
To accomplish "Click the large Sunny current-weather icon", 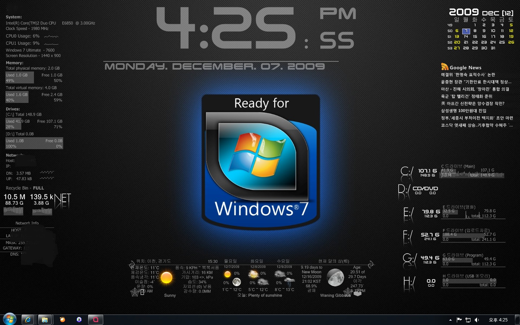I will click(166, 278).
